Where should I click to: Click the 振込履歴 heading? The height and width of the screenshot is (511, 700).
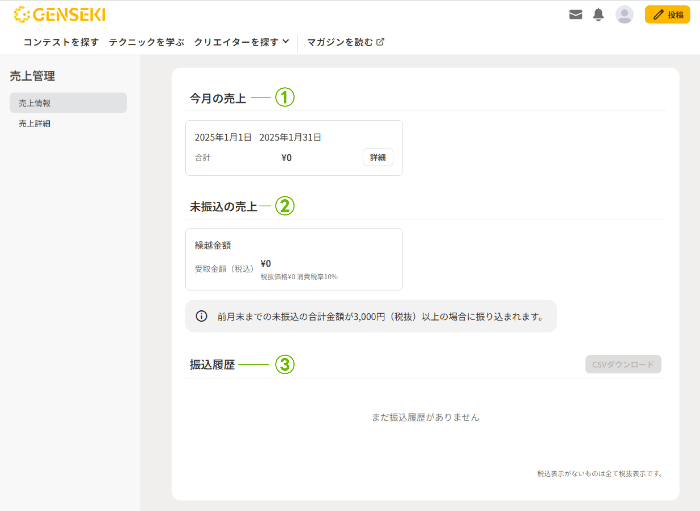(212, 364)
